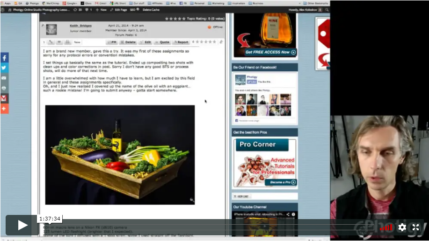
Task: Click the Facebook Like button in widget
Action: click(x=251, y=82)
